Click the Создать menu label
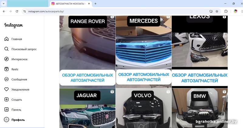This screenshot has width=243, height=128. [17, 100]
